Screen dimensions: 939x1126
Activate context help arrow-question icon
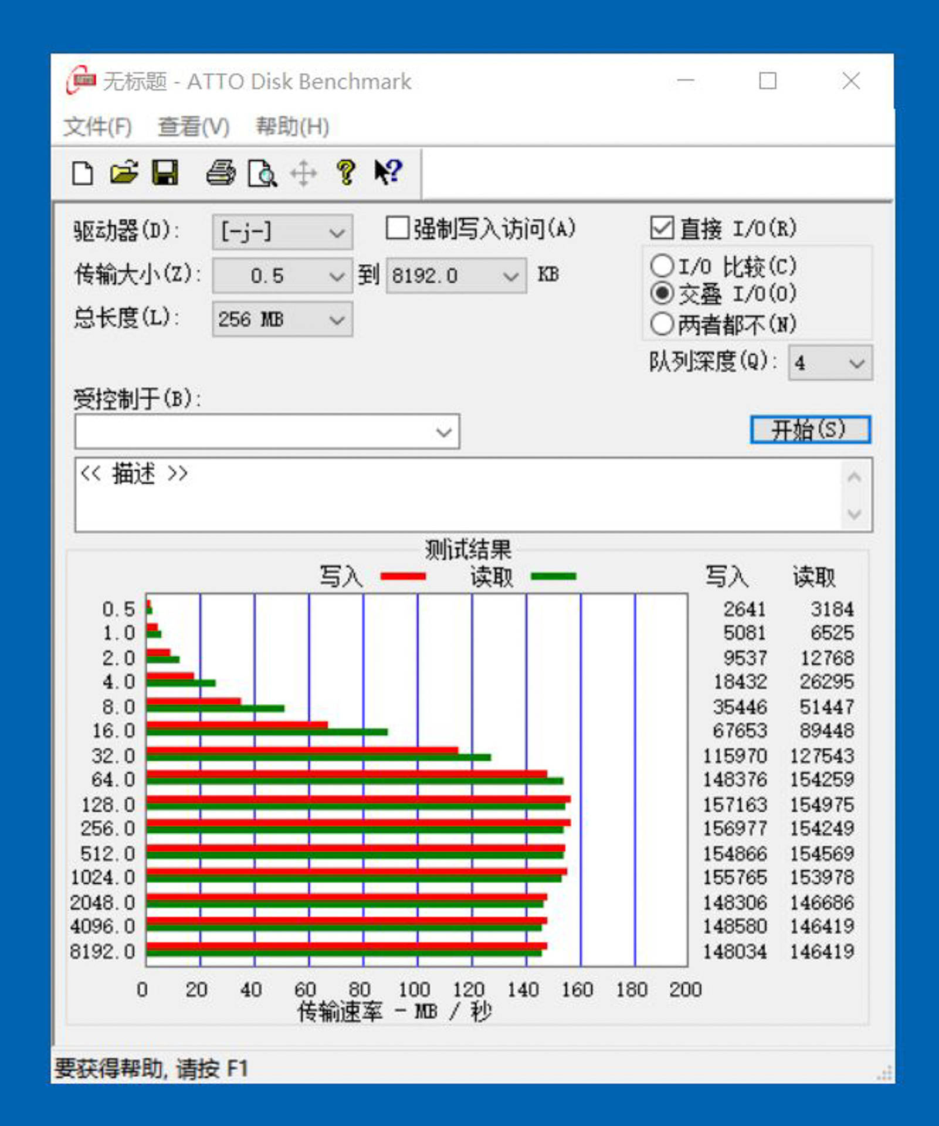pyautogui.click(x=388, y=172)
